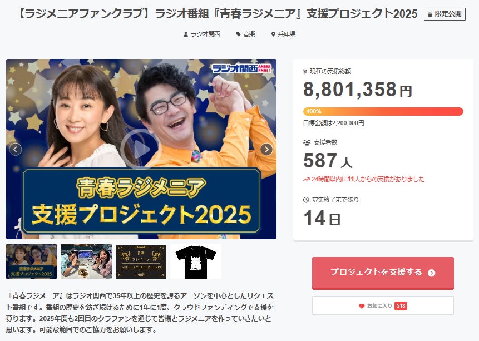This screenshot has width=479, height=341.
Task: Select the studio photo thumbnail
Action: tap(86, 261)
